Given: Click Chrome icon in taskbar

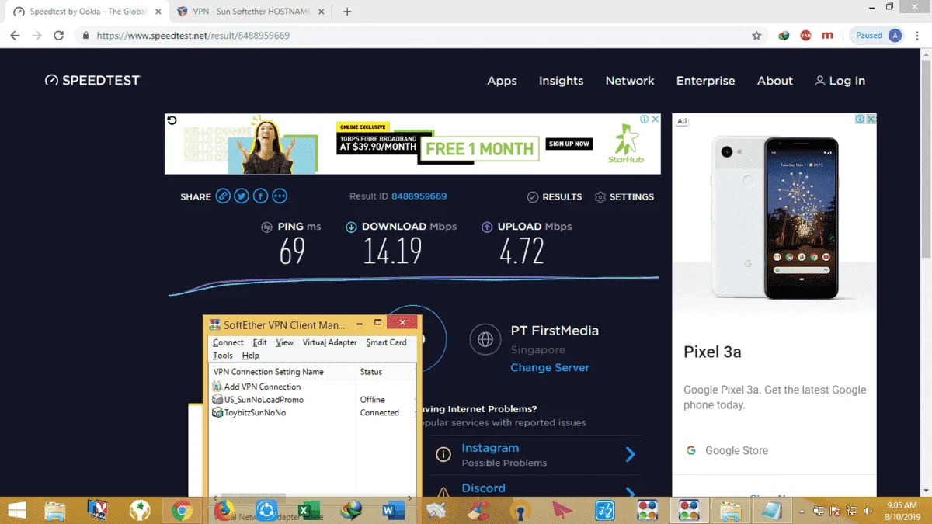Looking at the screenshot, I should (x=183, y=510).
